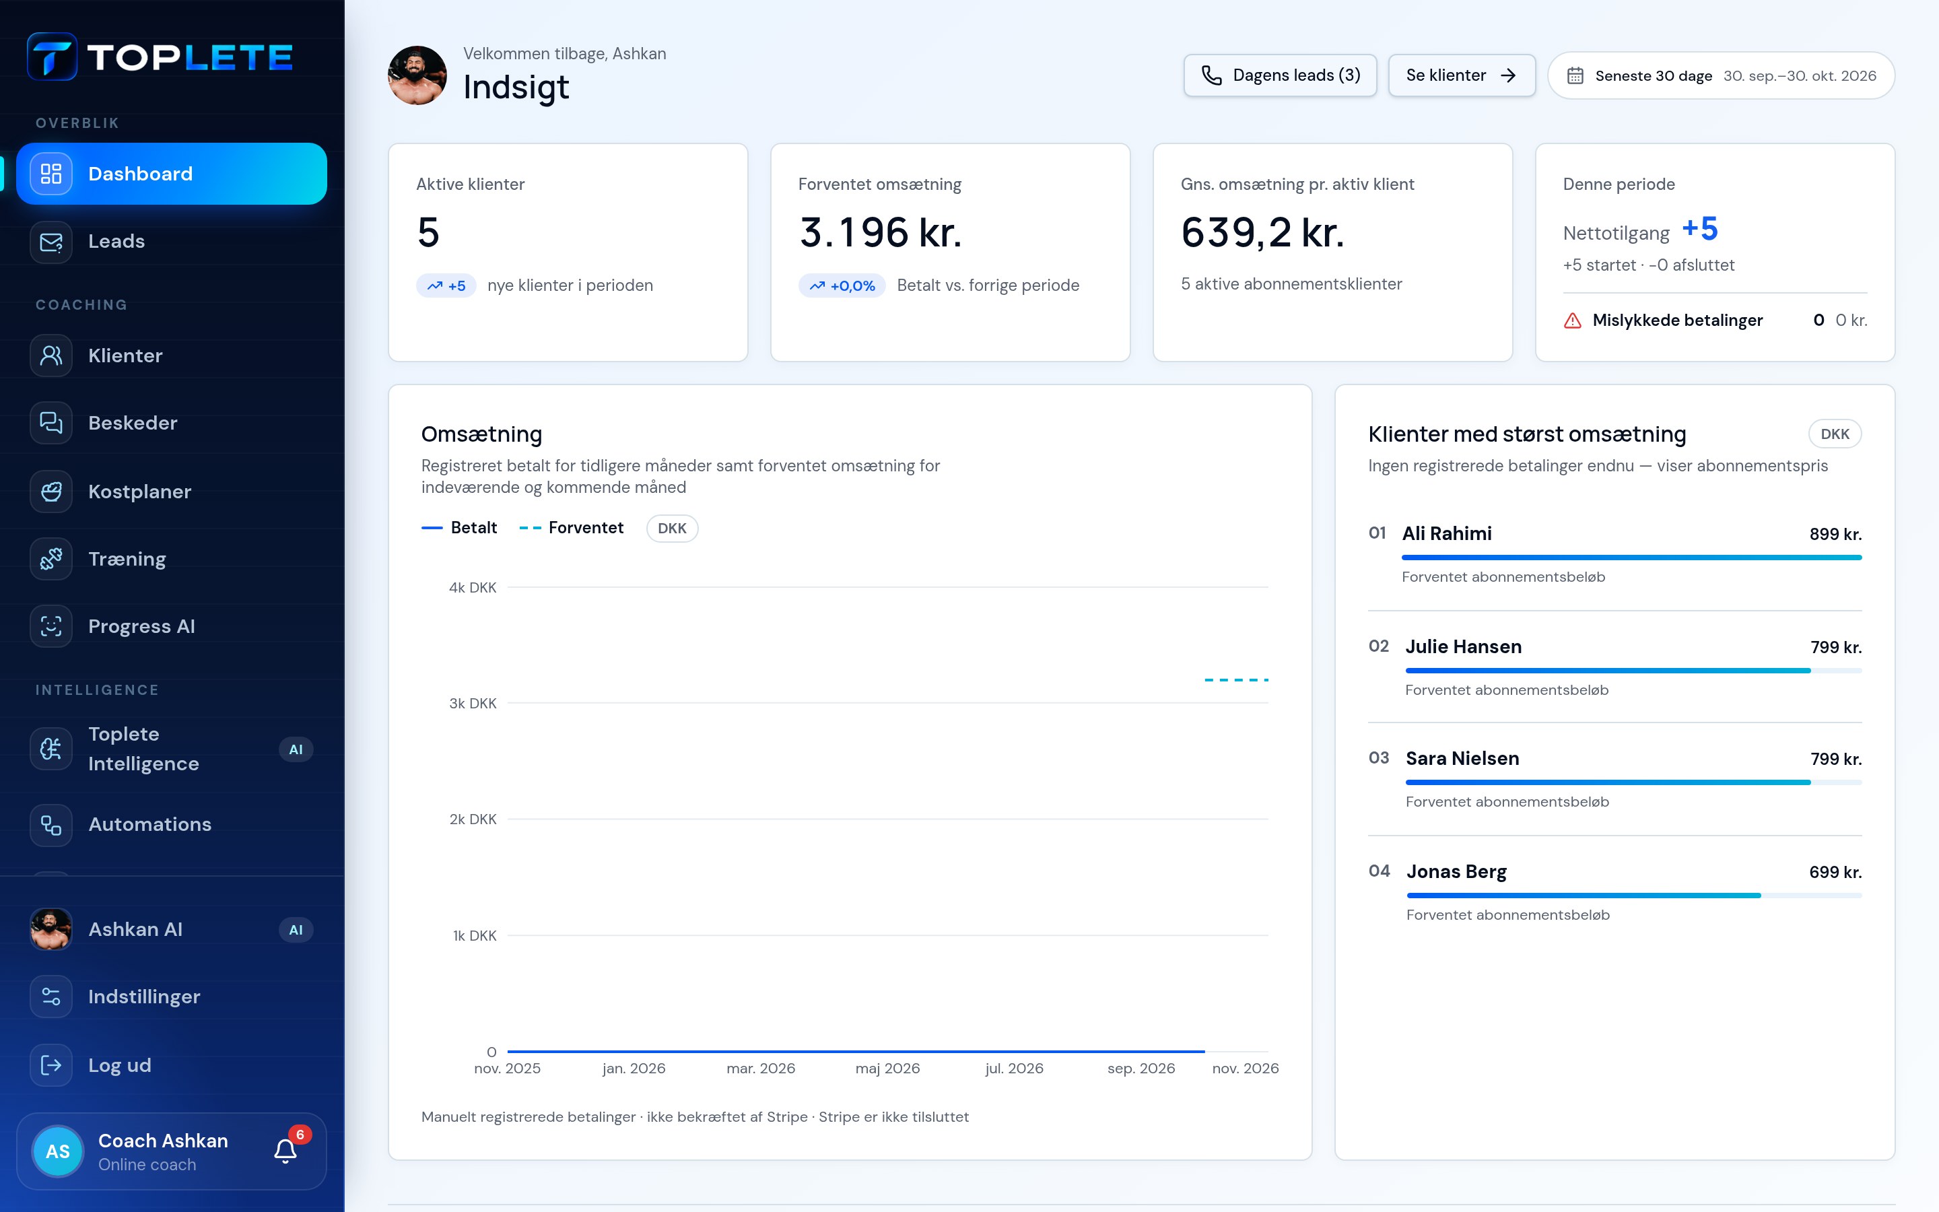Screen dimensions: 1939x1212
Task: Toggle the Betalt series in chart legend
Action: coord(459,527)
